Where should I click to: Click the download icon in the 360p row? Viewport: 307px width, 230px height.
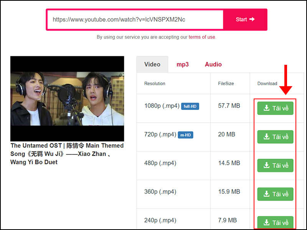[266, 194]
